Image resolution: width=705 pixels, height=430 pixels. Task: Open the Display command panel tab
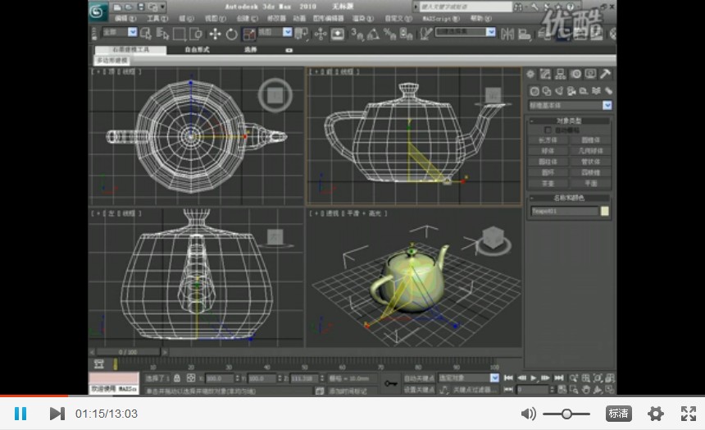pos(590,75)
